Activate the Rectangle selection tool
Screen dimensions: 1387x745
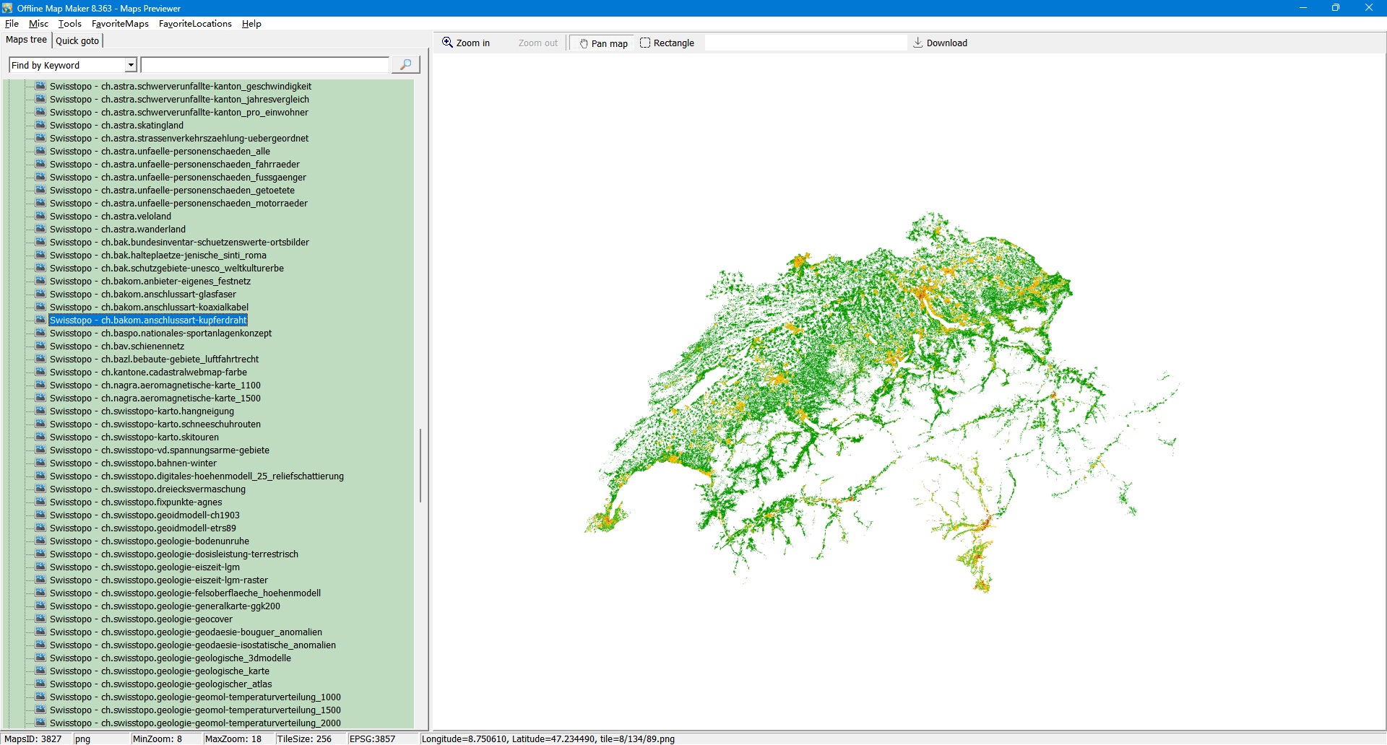(667, 43)
